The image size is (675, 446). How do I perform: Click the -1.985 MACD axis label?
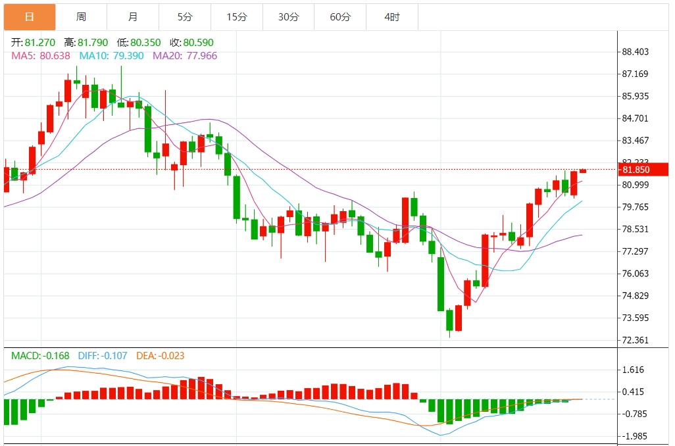pyautogui.click(x=634, y=437)
